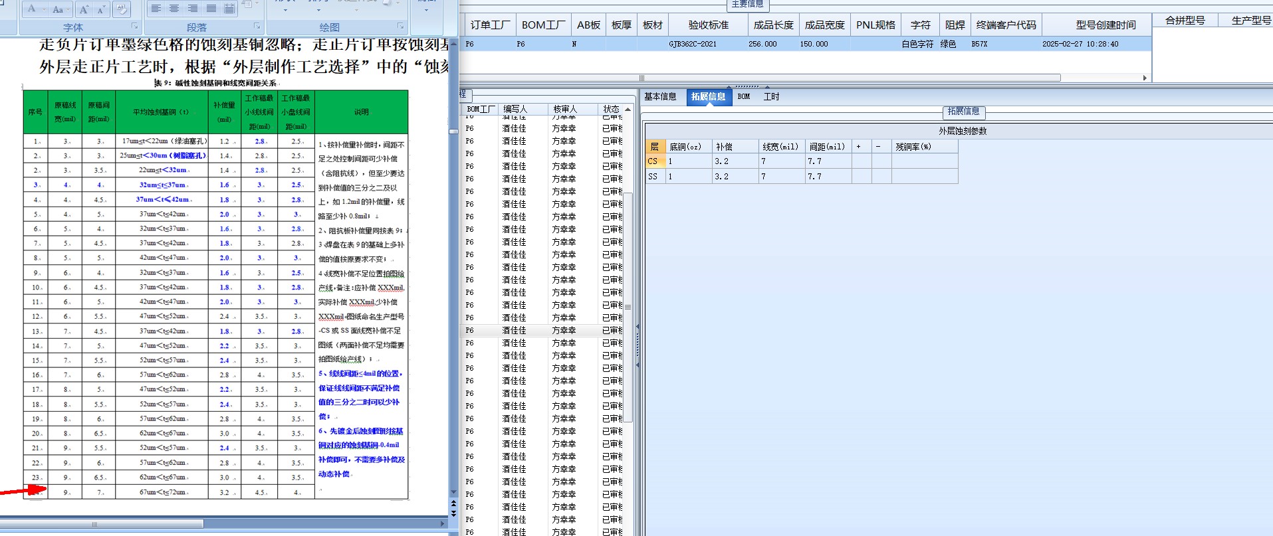
Task: Open the first dropdown in the 绘图 group
Action: [x=285, y=10]
